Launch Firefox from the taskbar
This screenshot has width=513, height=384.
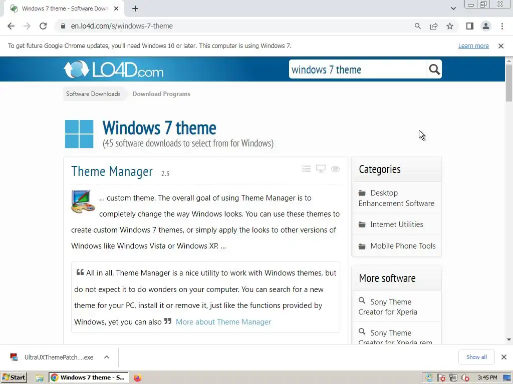137,378
